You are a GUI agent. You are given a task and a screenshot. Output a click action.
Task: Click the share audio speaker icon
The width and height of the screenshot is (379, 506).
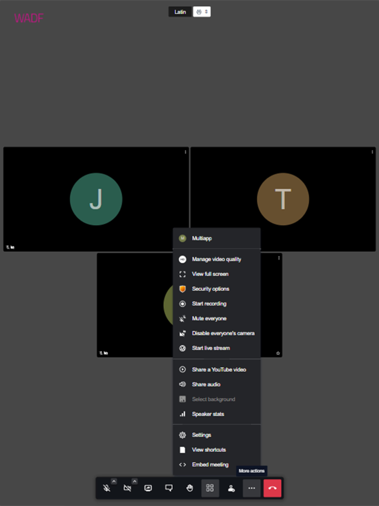182,384
